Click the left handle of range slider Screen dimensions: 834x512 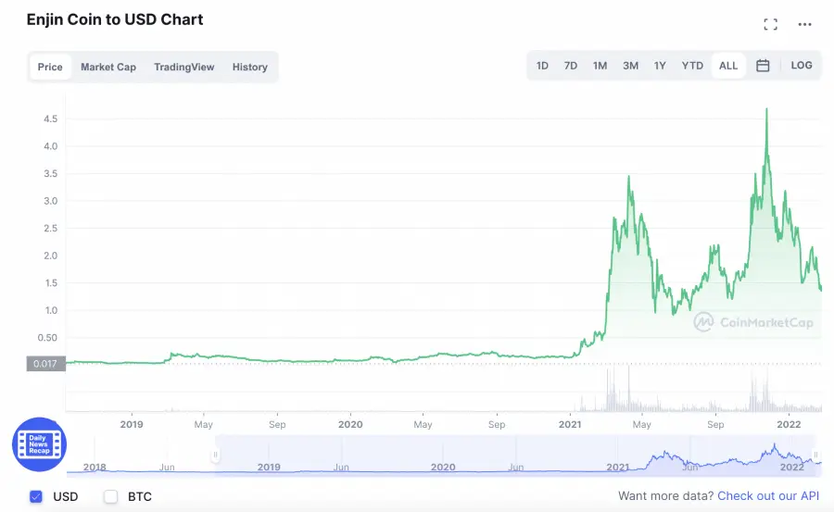(x=216, y=456)
